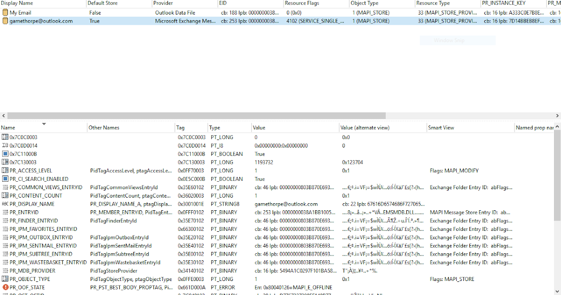Open the sort dropdown on the Name column
The height and width of the screenshot is (295, 561).
[x=44, y=125]
